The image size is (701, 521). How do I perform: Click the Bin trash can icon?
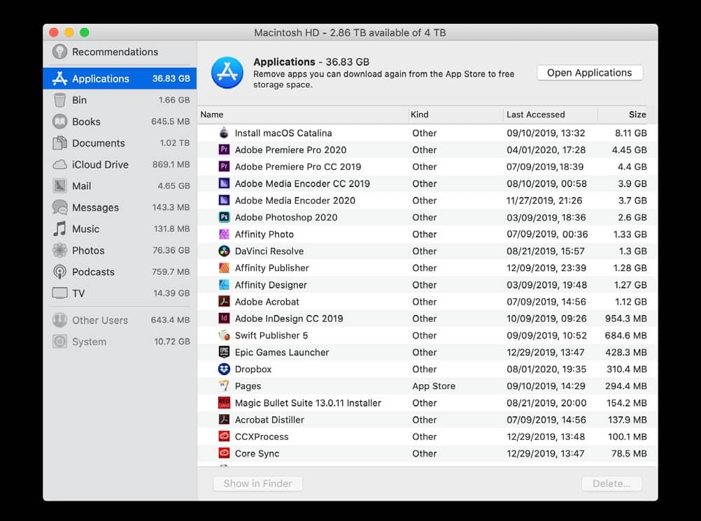click(x=59, y=100)
